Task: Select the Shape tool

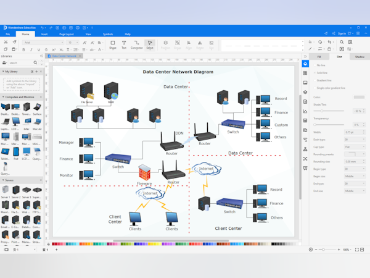Action: (113, 44)
